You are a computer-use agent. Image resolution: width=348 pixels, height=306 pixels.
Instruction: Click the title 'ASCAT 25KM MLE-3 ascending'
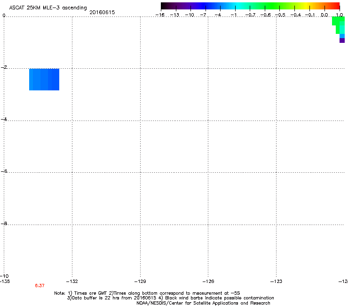click(48, 8)
